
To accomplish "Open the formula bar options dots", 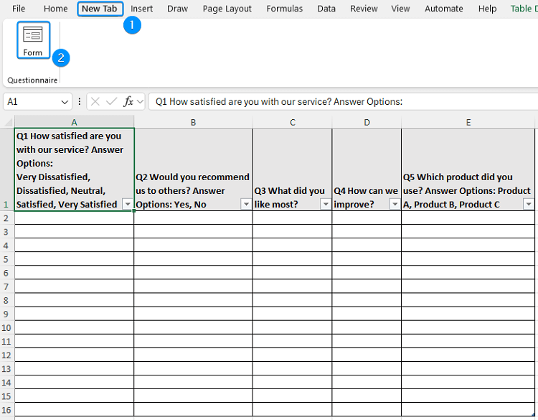I will (80, 102).
